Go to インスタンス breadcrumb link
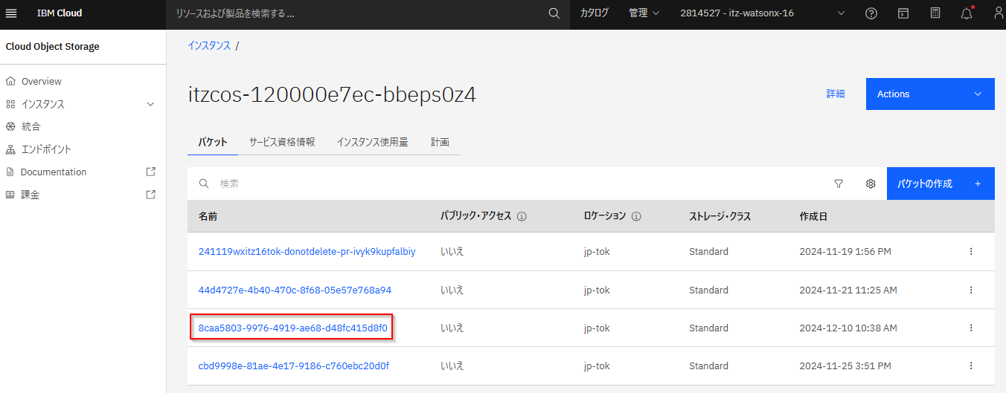Screen dimensions: 1006x393 point(209,45)
